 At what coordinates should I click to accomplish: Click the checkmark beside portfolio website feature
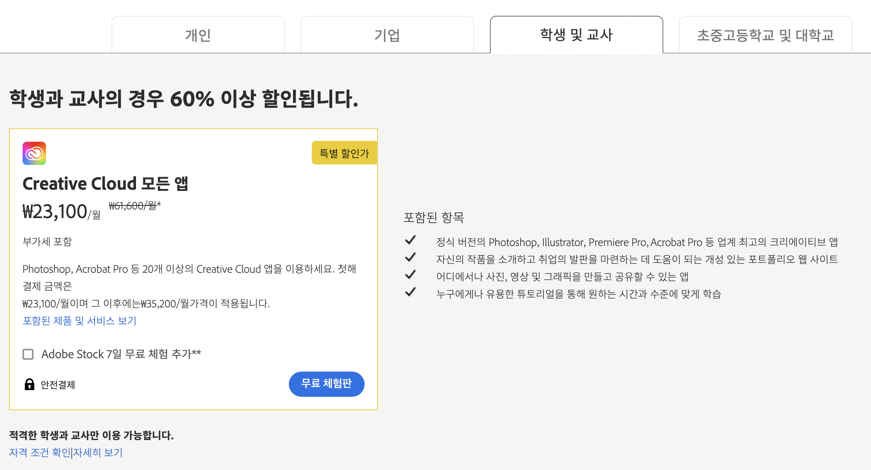(x=410, y=257)
